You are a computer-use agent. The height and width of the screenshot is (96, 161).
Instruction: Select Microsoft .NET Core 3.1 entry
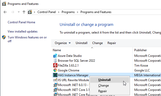(74, 90)
